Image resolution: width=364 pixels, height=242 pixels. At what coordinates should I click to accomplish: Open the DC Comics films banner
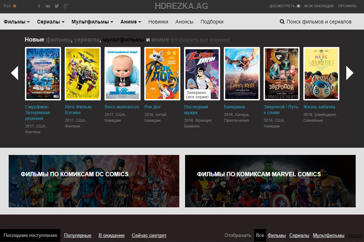94,181
